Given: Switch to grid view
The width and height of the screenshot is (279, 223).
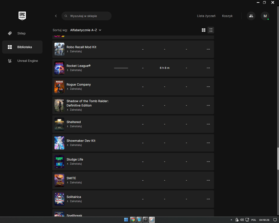Looking at the screenshot, I should coord(204,30).
